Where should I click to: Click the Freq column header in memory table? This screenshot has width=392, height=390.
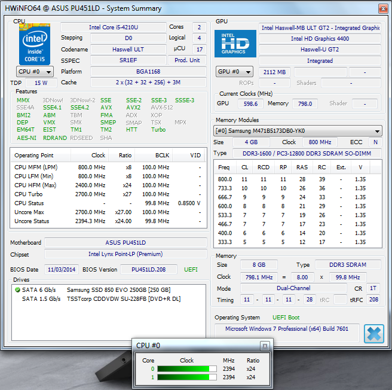(x=224, y=167)
